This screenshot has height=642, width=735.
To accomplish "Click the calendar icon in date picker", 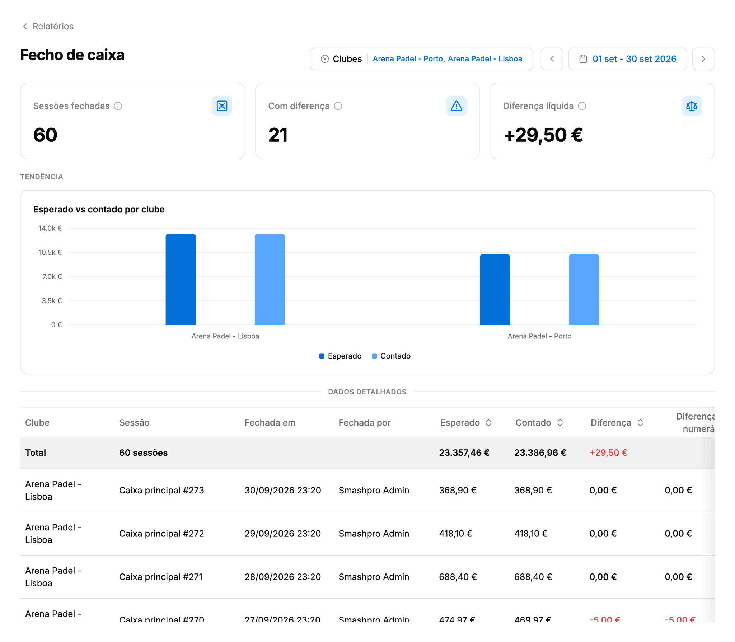I will pos(583,59).
